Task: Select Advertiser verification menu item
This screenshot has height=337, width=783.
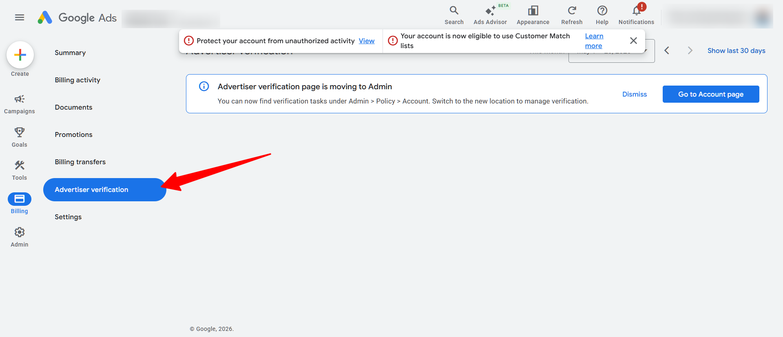Action: [105, 189]
